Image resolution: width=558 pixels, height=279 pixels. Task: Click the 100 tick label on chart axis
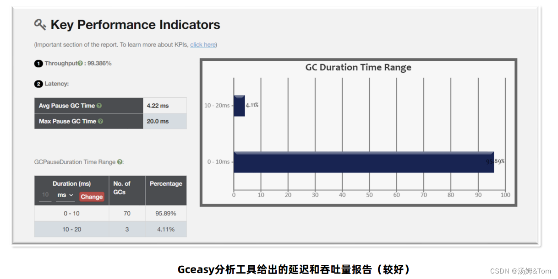505,195
